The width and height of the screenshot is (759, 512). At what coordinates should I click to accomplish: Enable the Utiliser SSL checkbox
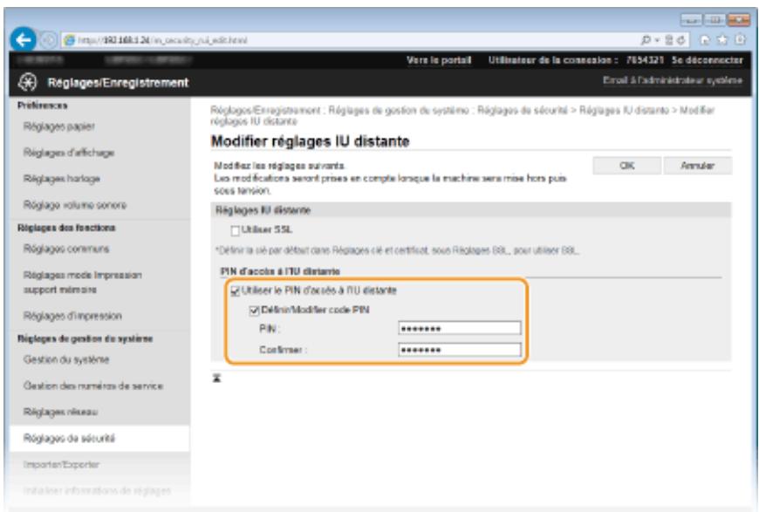click(236, 231)
